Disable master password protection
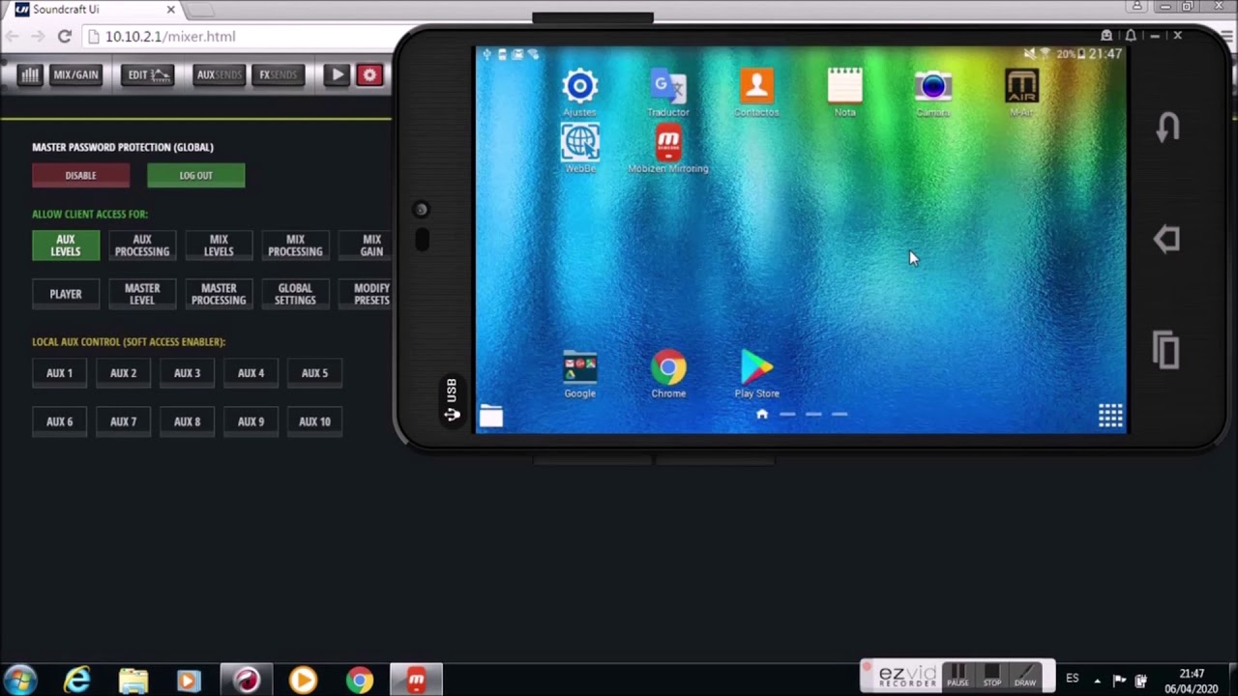The width and height of the screenshot is (1238, 696). point(80,175)
